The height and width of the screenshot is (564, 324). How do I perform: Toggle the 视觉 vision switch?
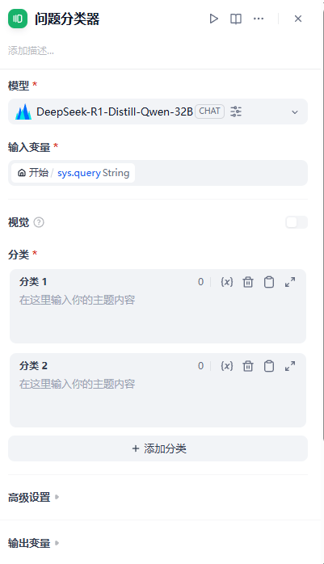[297, 222]
